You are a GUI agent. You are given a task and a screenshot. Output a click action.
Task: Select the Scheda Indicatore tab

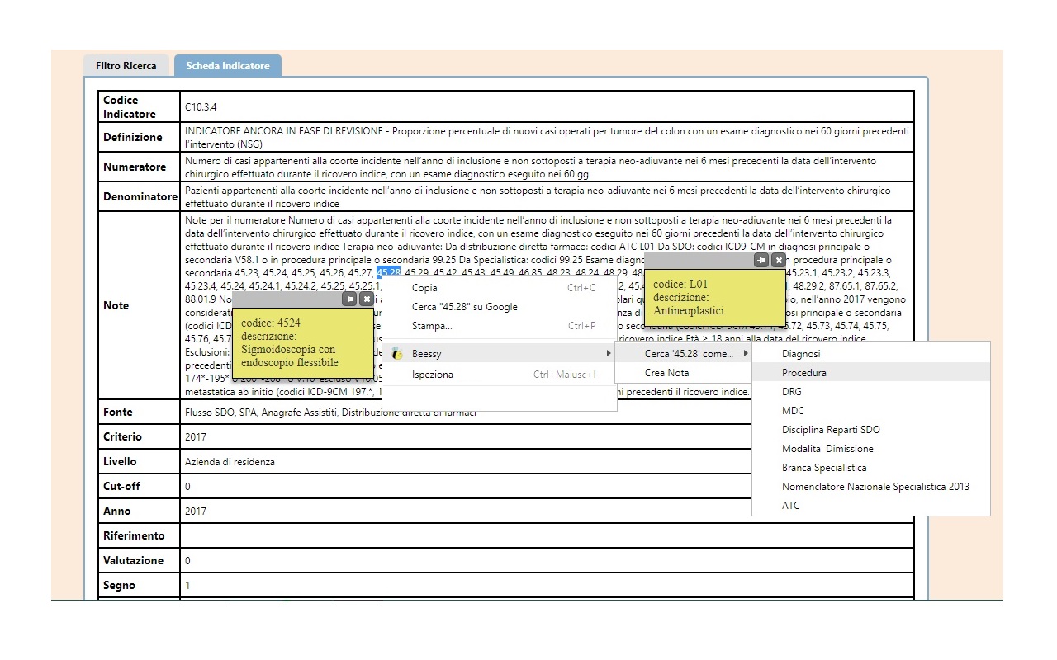[228, 66]
